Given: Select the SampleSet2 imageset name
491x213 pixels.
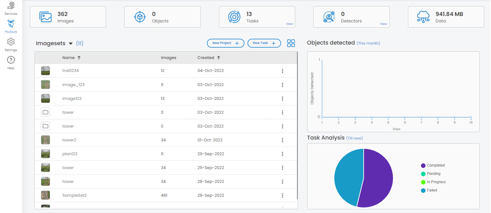Looking at the screenshot, I should (74, 195).
